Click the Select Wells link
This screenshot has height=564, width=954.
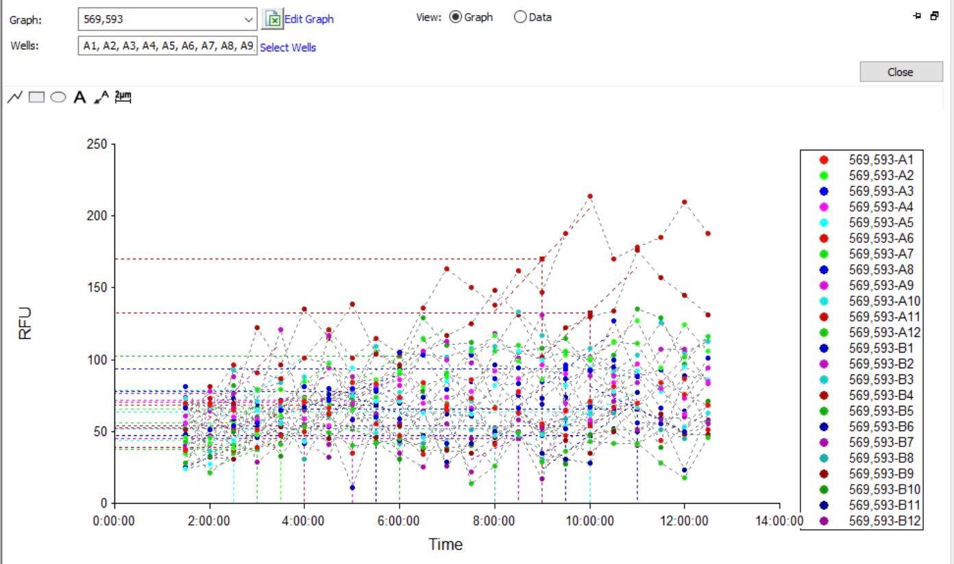[288, 47]
